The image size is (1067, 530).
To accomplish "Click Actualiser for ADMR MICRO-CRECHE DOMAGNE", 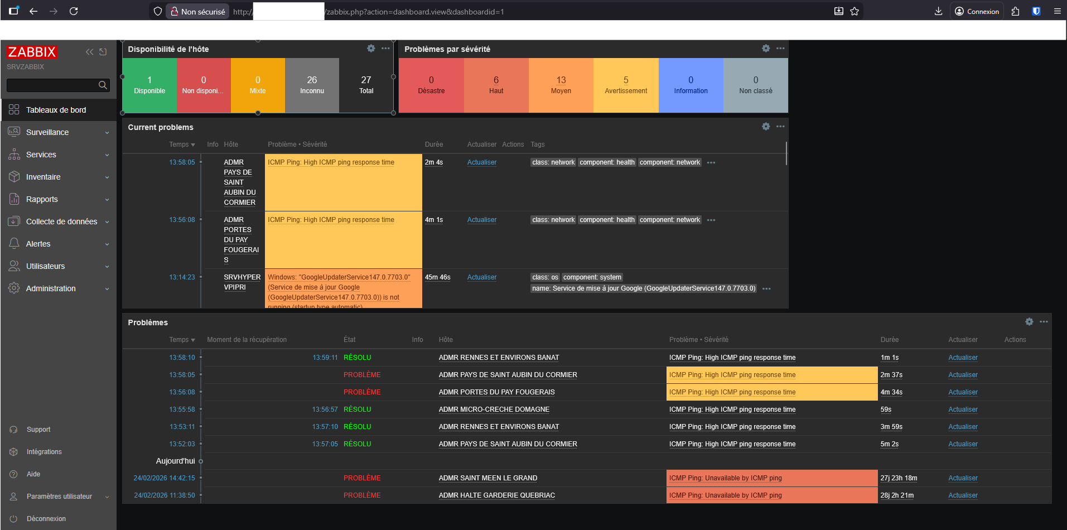I will point(963,409).
